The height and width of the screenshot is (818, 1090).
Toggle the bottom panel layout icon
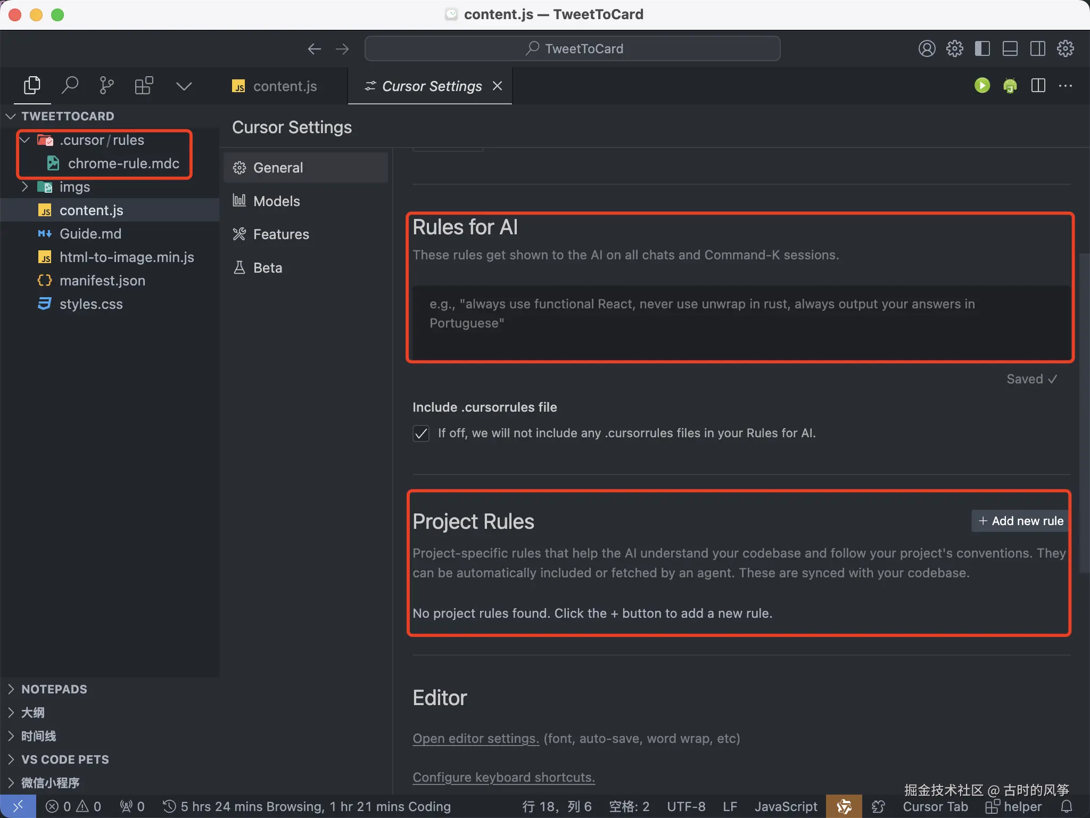tap(1010, 48)
